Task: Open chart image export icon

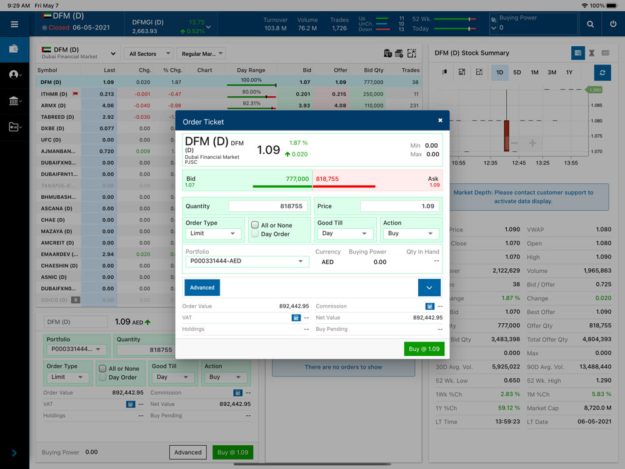Action: click(x=462, y=72)
